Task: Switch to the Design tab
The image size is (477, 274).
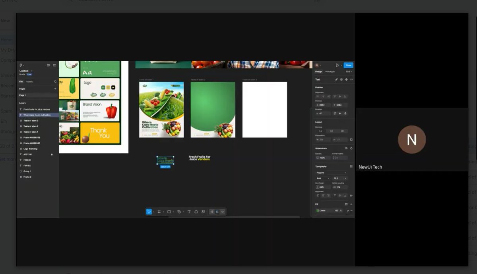Action: click(318, 71)
